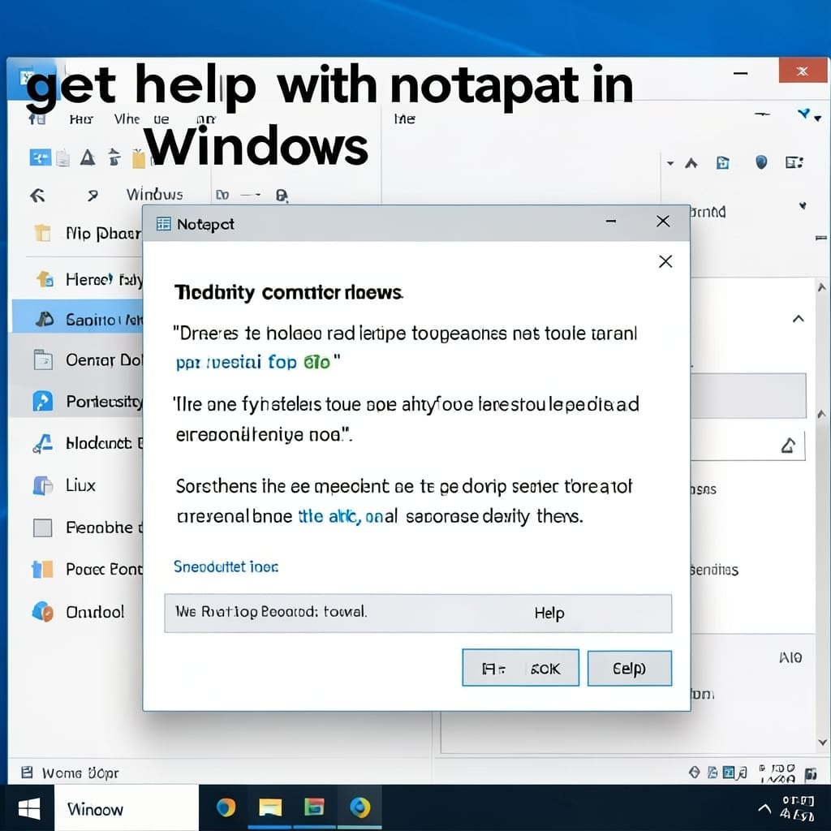
Task: Click the 'Celp' button in dialog
Action: [x=630, y=669]
